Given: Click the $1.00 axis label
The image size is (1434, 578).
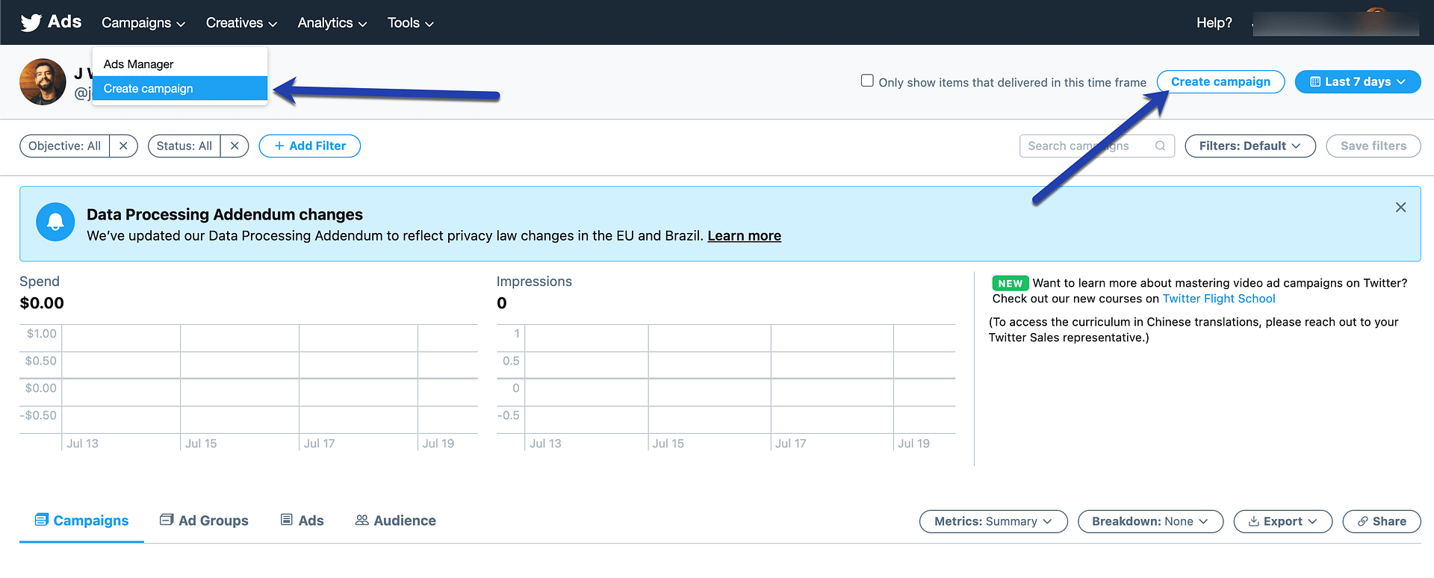Looking at the screenshot, I should click(x=42, y=334).
